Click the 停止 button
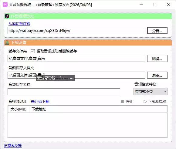The image size is (176, 149). (127, 101)
